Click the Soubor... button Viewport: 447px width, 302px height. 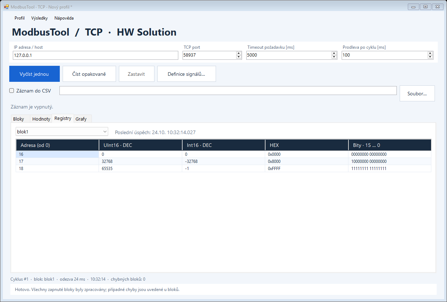[417, 94]
